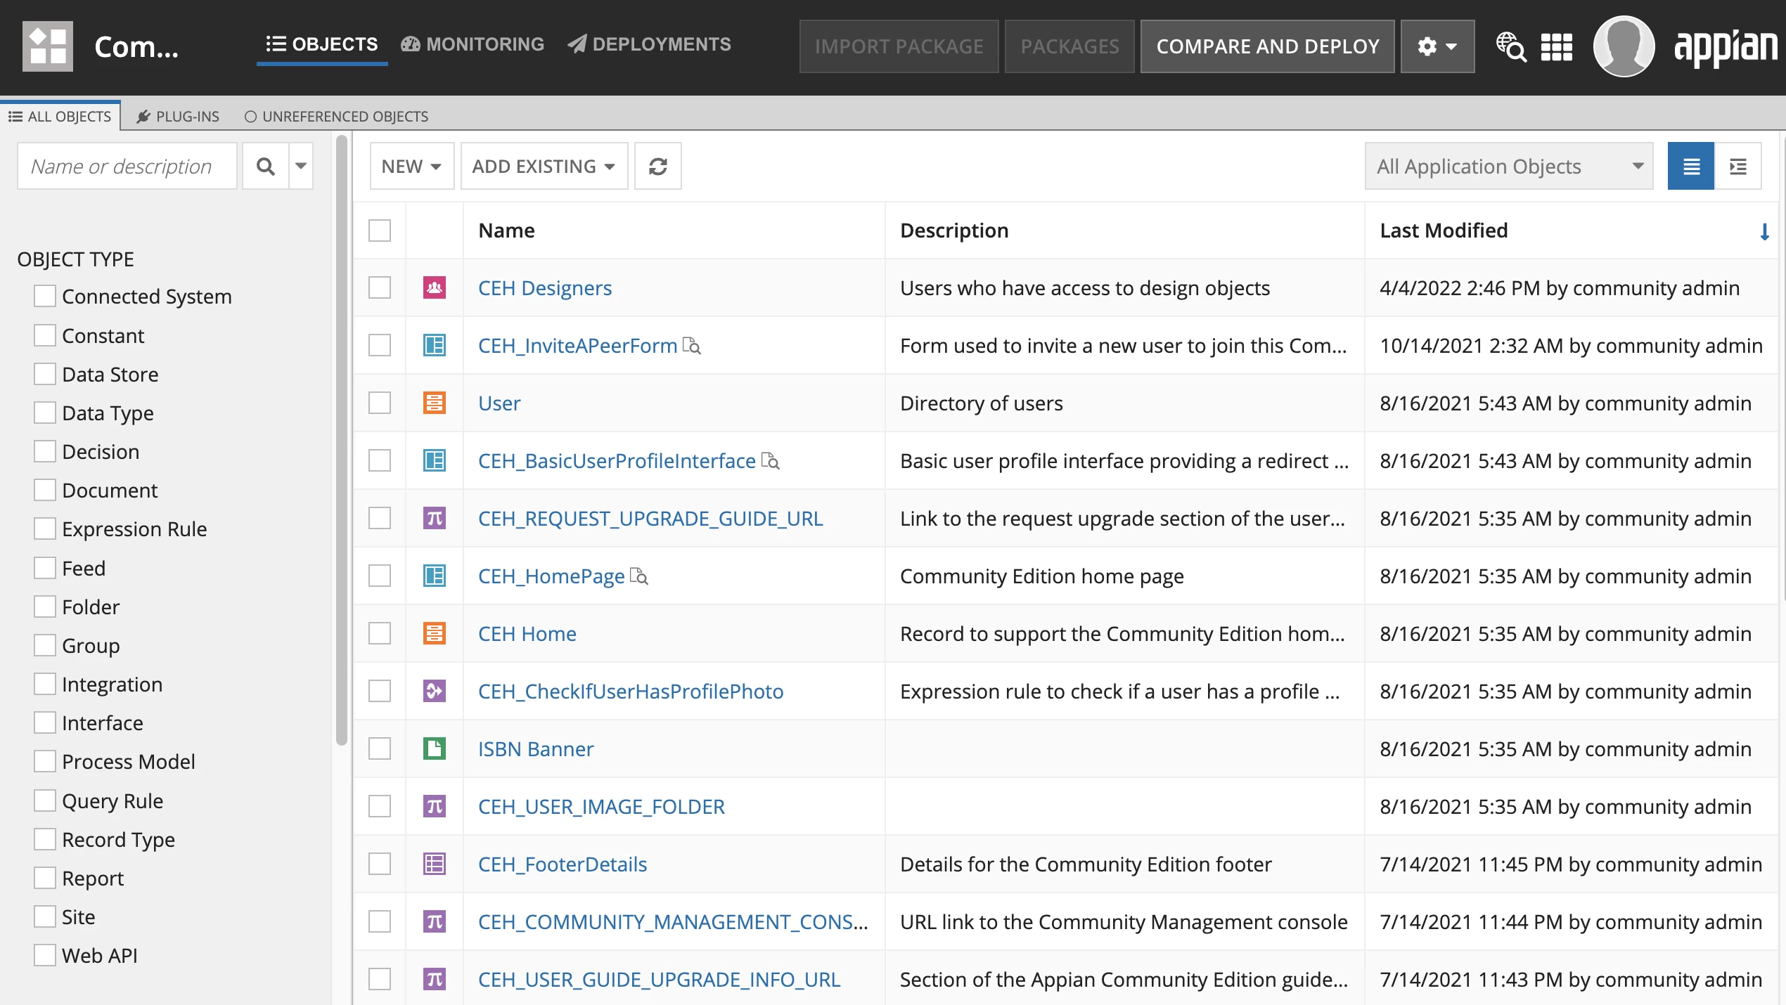The width and height of the screenshot is (1786, 1005).
Task: Sort by the Last Modified column header
Action: pyautogui.click(x=1444, y=231)
